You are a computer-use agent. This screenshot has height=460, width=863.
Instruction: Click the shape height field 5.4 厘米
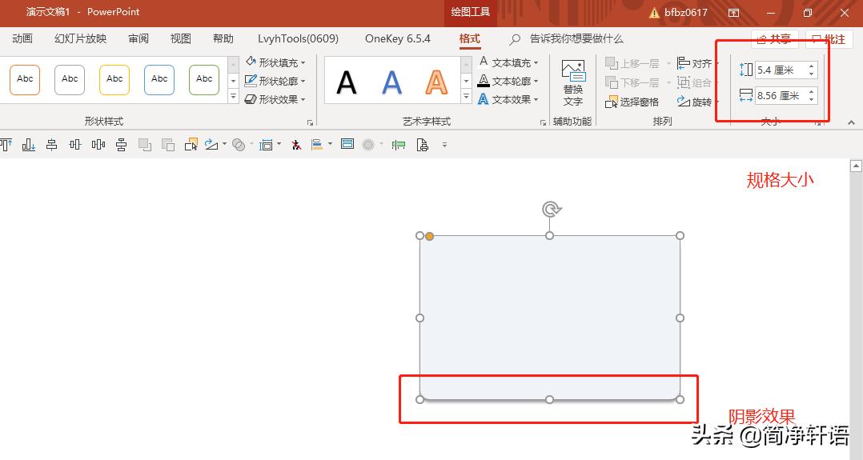coord(786,70)
